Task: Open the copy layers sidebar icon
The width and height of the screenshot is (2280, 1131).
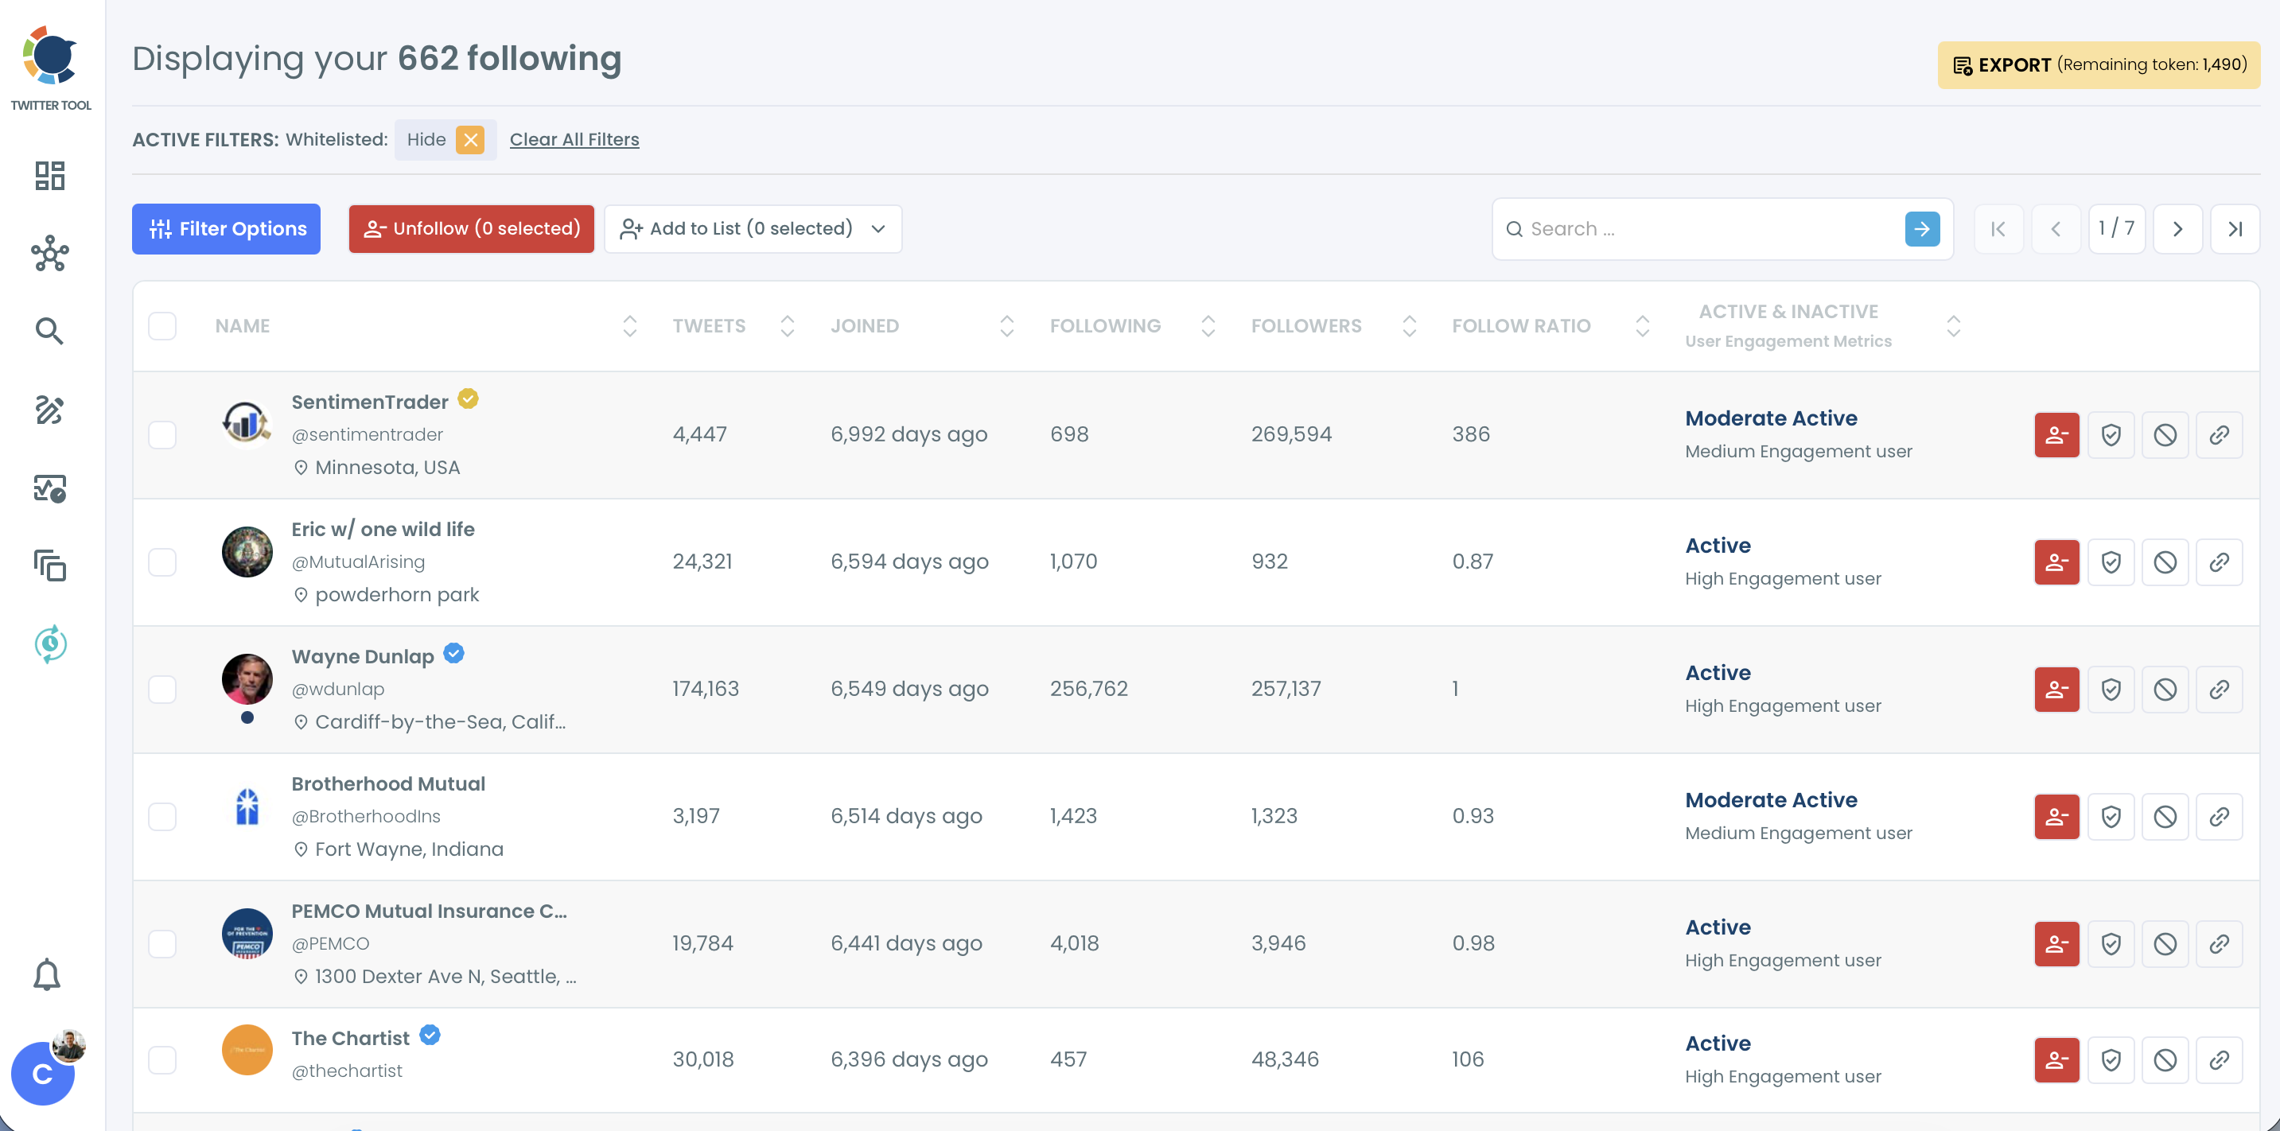Action: pyautogui.click(x=49, y=565)
